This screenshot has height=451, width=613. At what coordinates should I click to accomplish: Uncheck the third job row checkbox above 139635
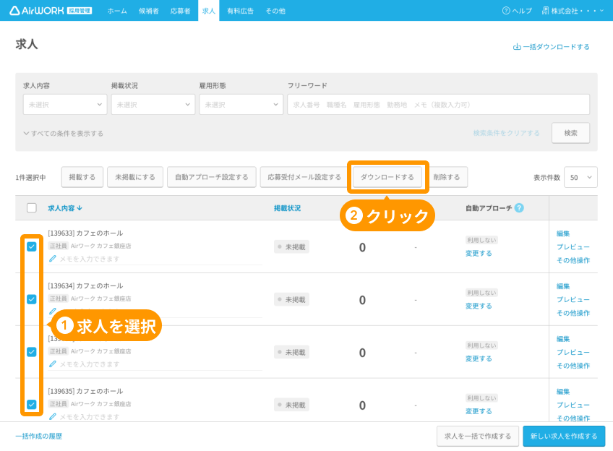32,352
